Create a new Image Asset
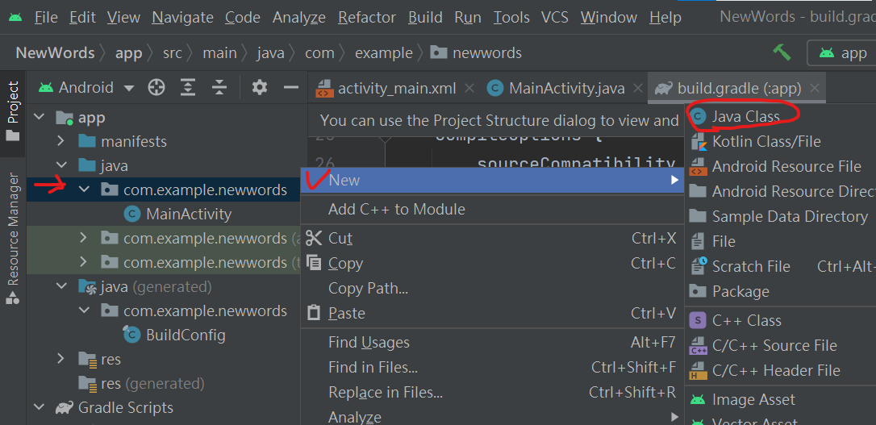 click(x=781, y=399)
